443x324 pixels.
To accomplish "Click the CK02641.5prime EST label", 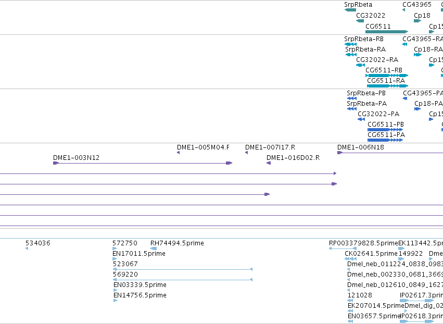I will tap(371, 254).
